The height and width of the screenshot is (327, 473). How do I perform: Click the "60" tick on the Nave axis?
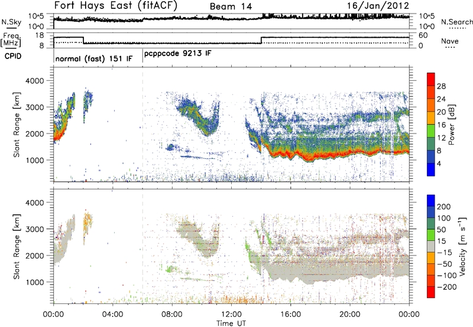click(x=423, y=35)
